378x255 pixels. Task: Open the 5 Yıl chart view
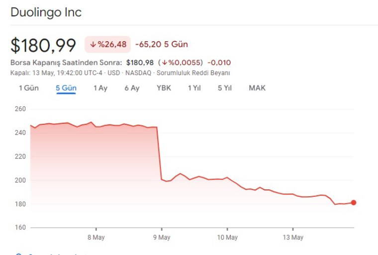click(x=225, y=88)
